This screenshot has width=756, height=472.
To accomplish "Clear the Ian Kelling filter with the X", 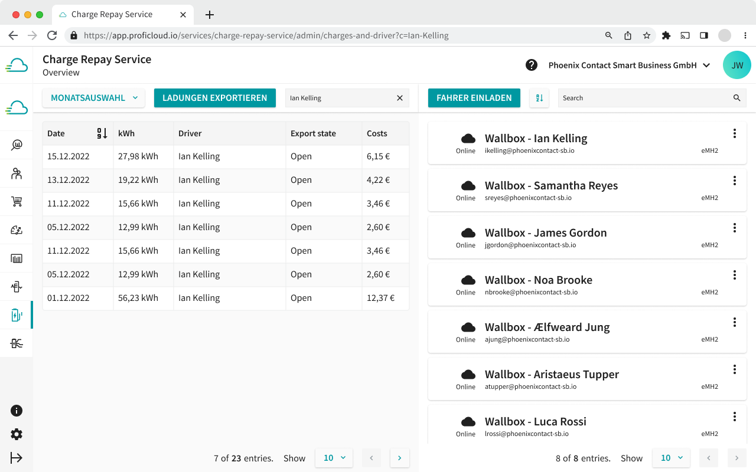I will tap(399, 97).
